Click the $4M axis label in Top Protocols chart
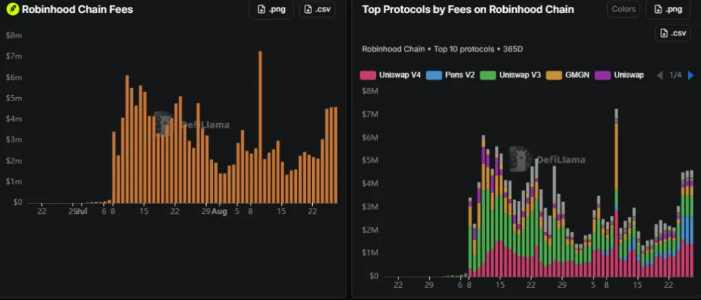The image size is (701, 300). click(x=370, y=183)
